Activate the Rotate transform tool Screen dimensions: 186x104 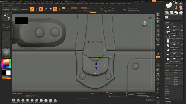click(x=50, y=9)
